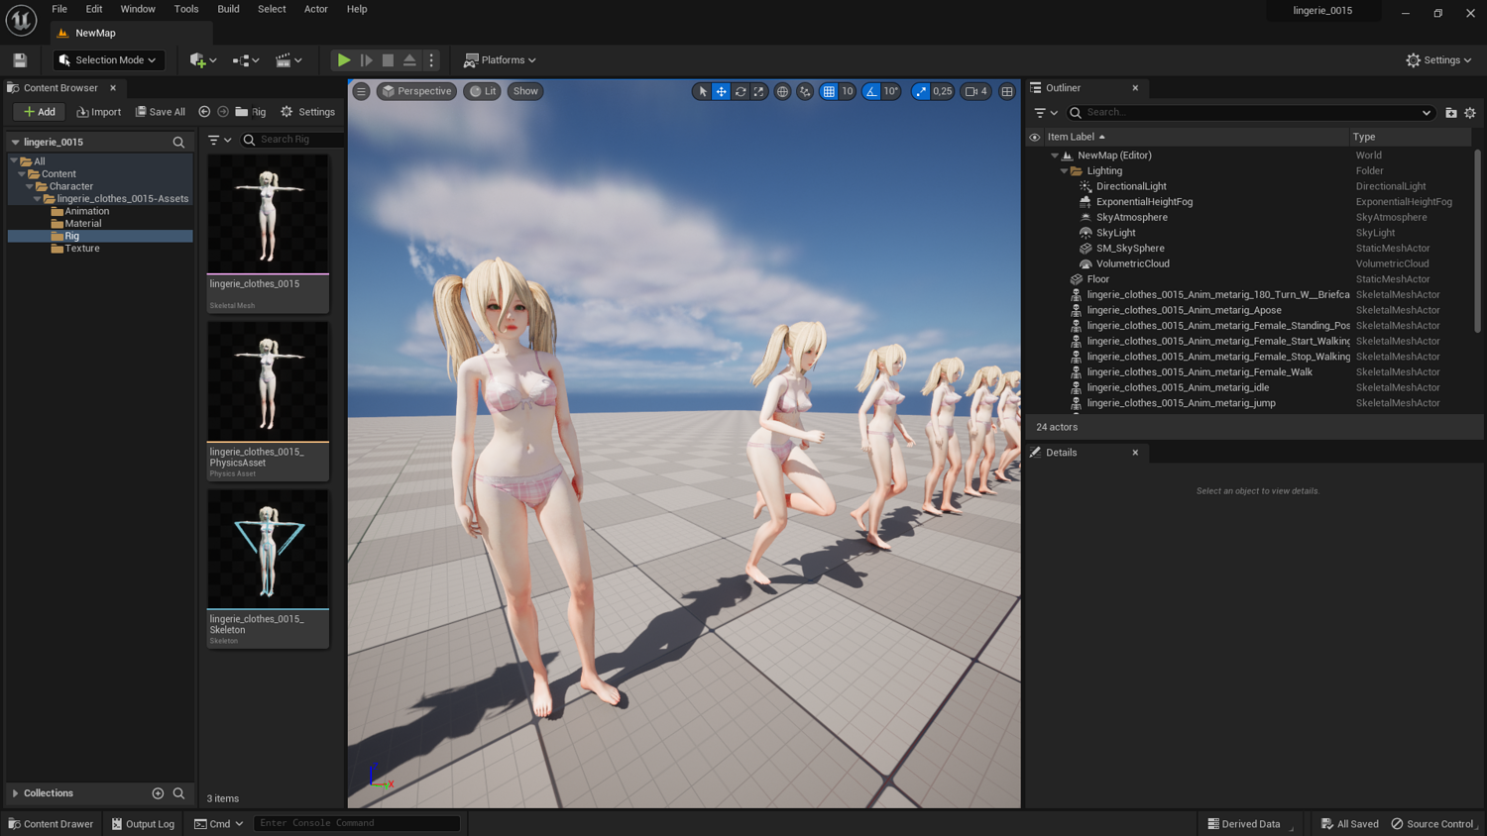
Task: Collapse the Lighting folder in the Outliner
Action: (1065, 171)
